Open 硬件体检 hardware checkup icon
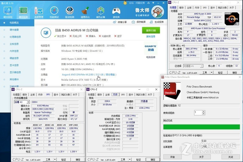 (8, 12)
